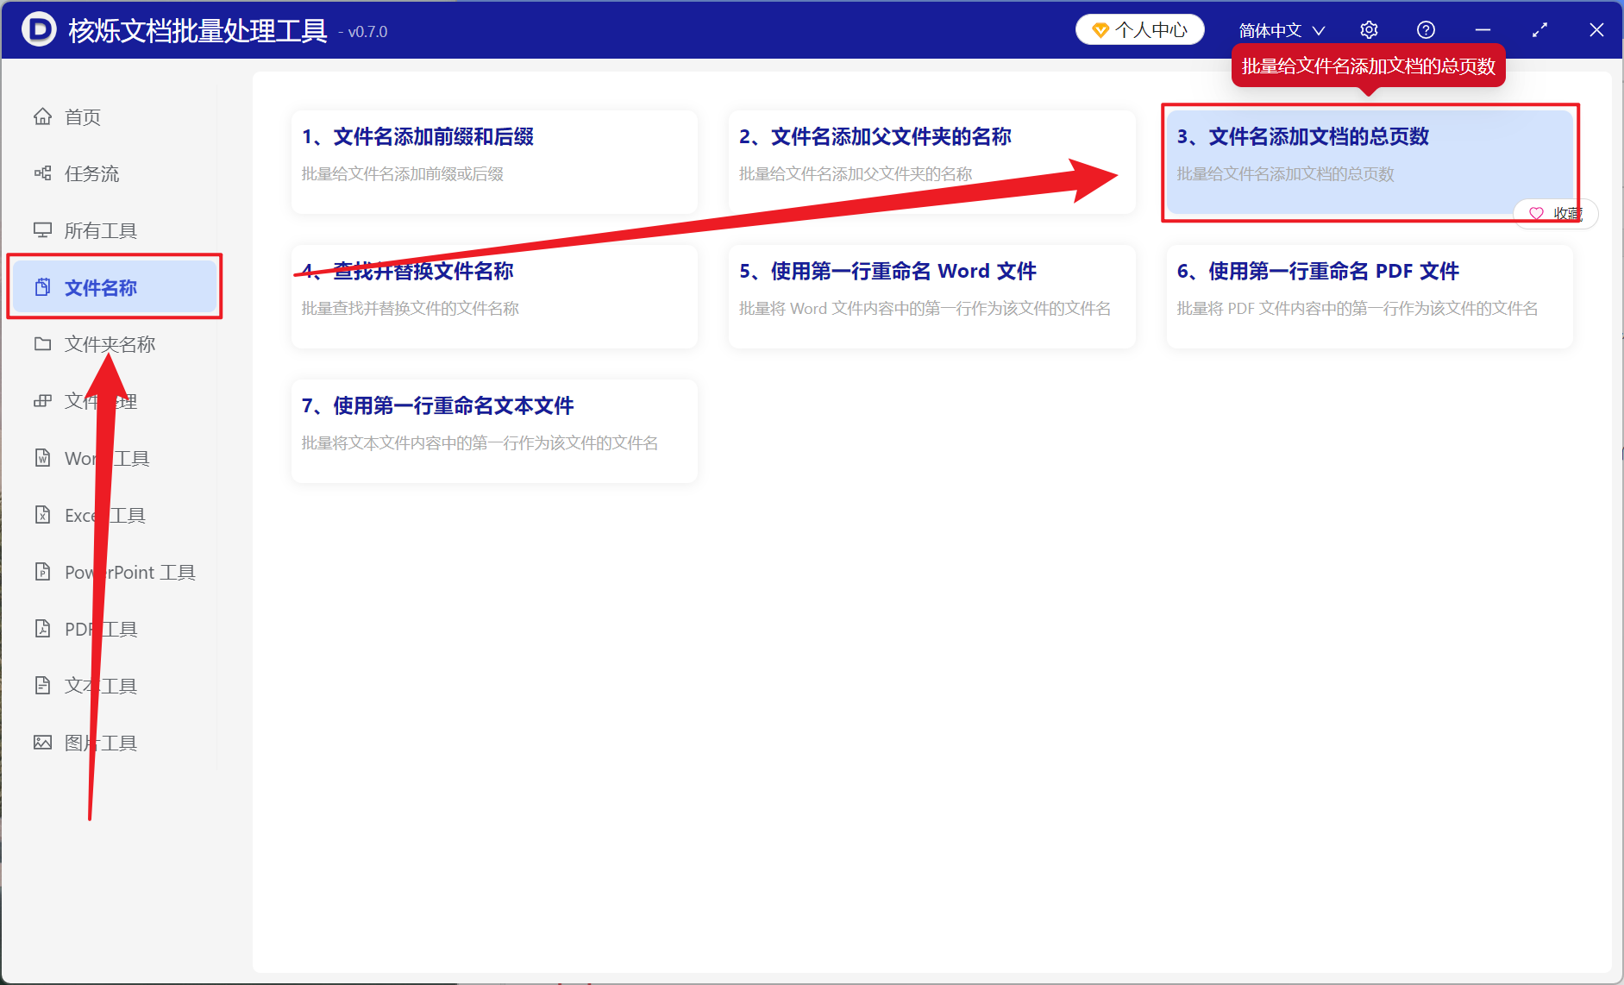Click the app logo icon in title bar
Image resolution: width=1624 pixels, height=985 pixels.
coord(38,29)
